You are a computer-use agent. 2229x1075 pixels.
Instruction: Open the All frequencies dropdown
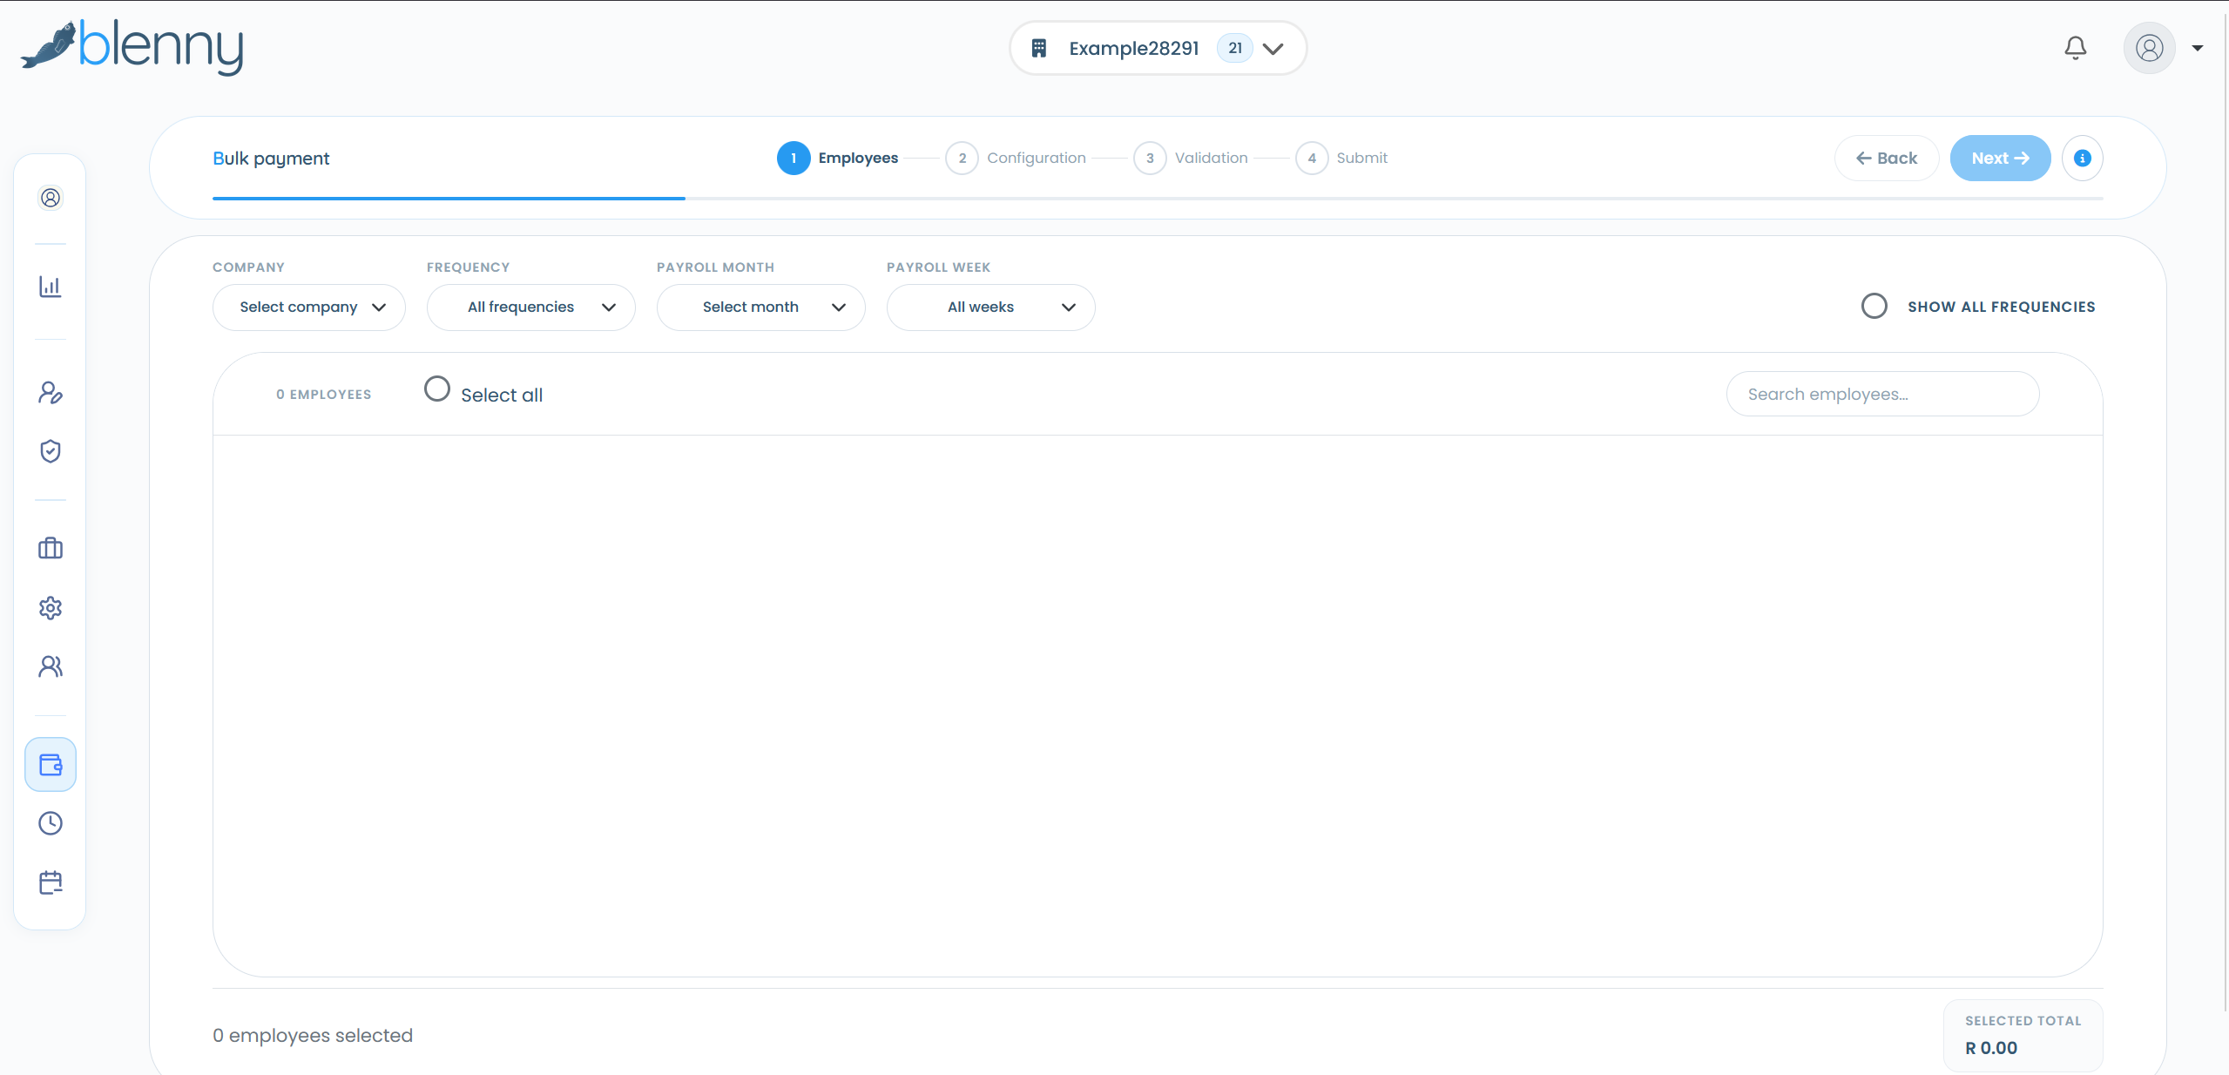click(531, 308)
